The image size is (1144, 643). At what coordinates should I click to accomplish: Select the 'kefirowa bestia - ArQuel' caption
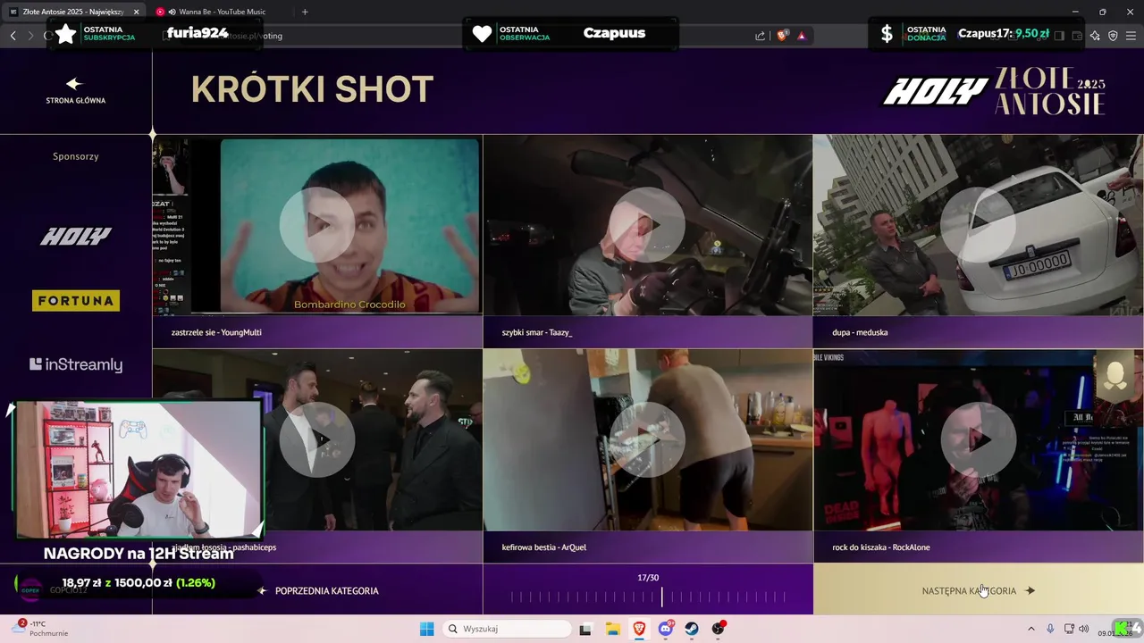(543, 547)
